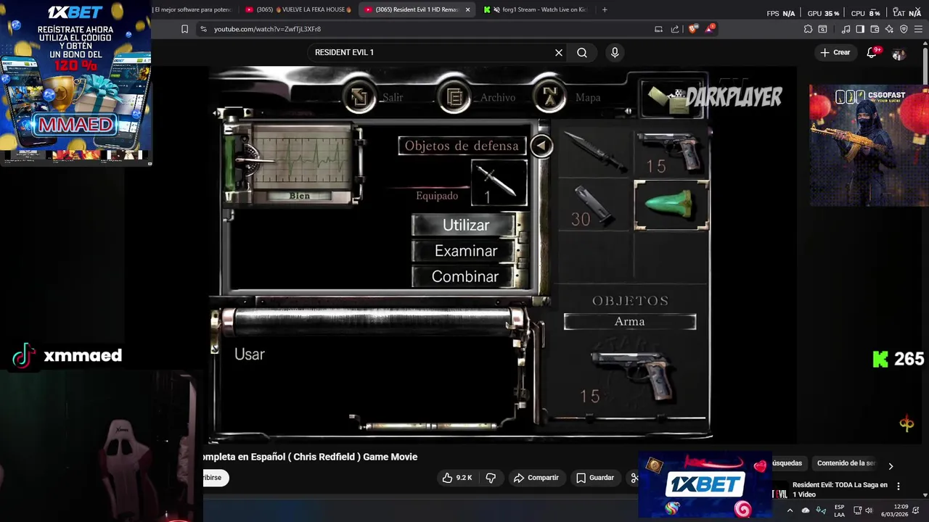929x522 pixels.
Task: Open the Brave VPN shield icon
Action: (x=904, y=29)
